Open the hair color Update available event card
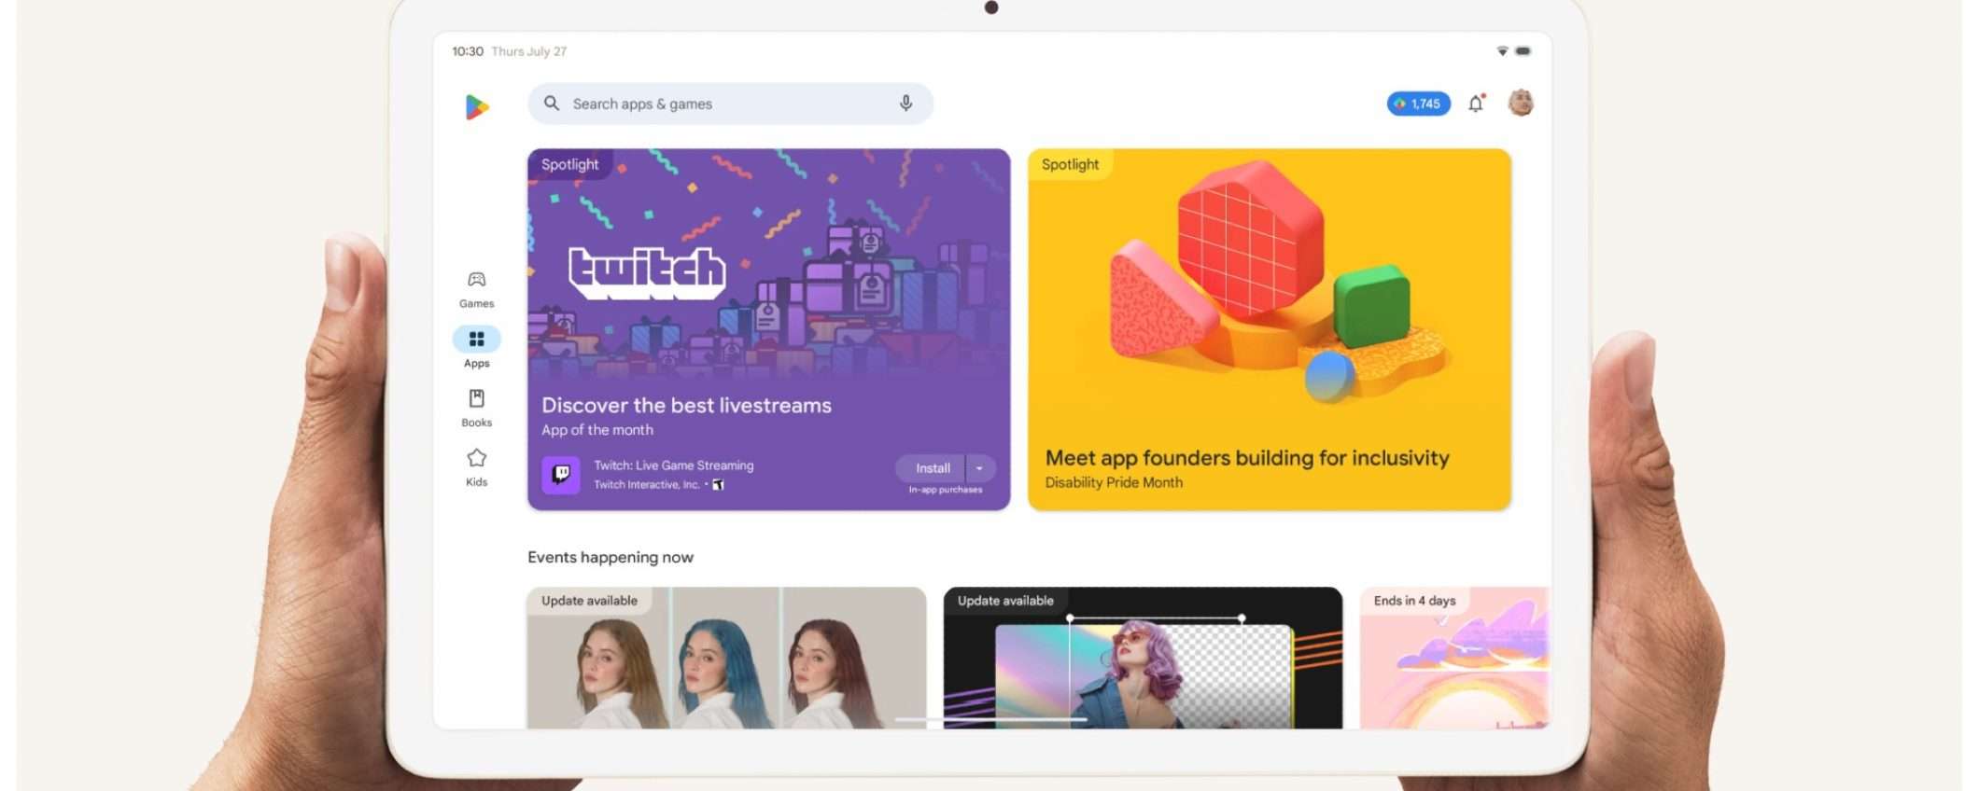 [726, 658]
